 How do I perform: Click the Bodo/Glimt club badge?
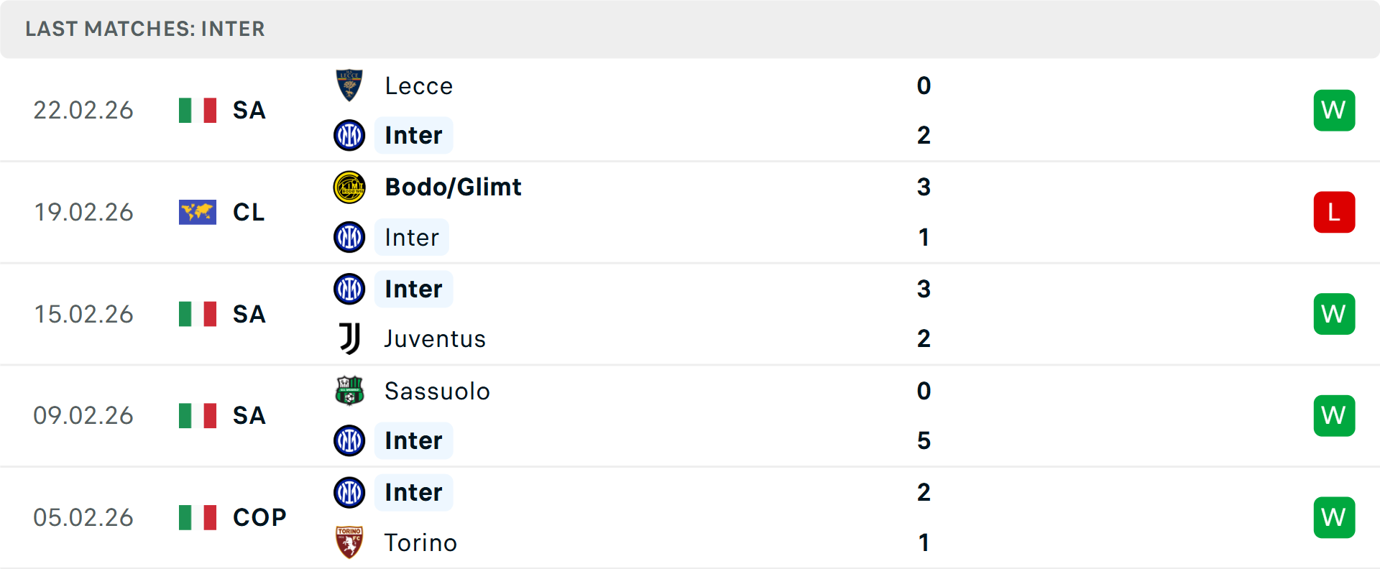[349, 187]
